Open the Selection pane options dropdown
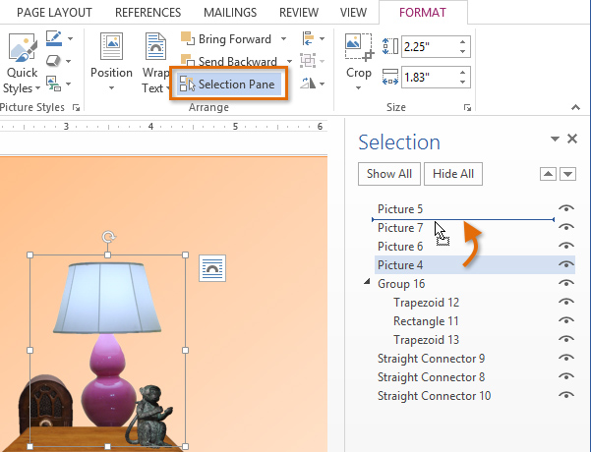This screenshot has width=591, height=452. (555, 139)
